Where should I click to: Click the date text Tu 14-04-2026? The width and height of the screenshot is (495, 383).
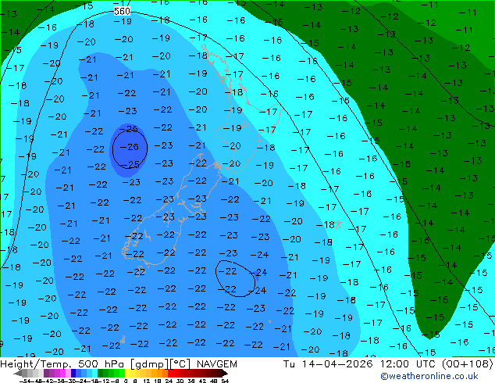(x=328, y=364)
